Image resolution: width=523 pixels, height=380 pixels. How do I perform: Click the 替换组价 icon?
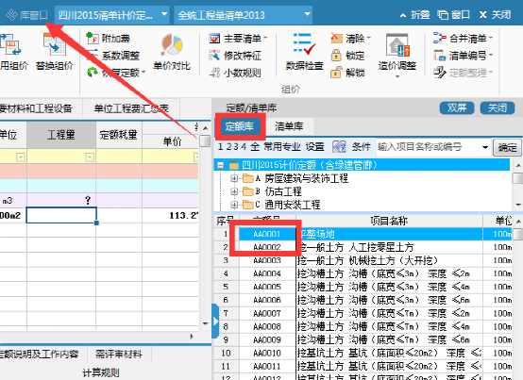coord(55,44)
